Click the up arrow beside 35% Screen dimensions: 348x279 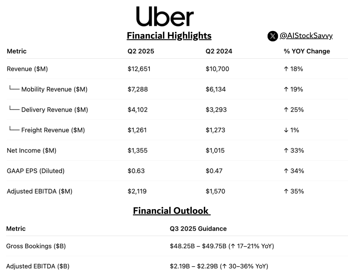coord(286,191)
